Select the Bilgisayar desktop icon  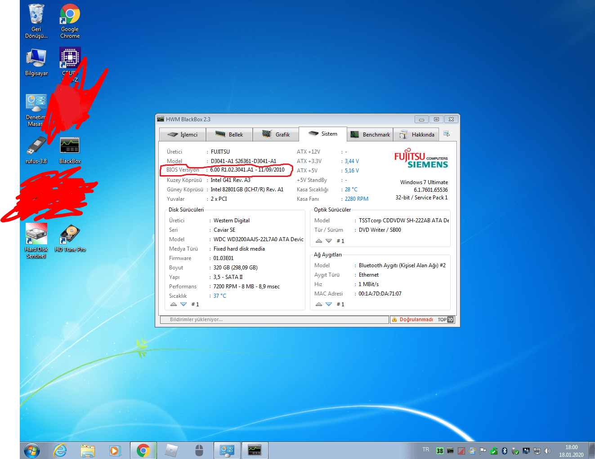pyautogui.click(x=36, y=62)
